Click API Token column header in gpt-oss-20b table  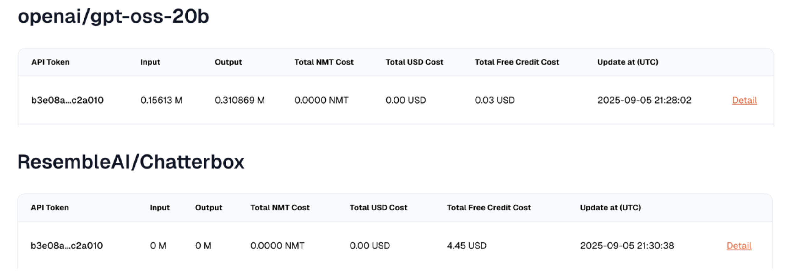tap(51, 62)
